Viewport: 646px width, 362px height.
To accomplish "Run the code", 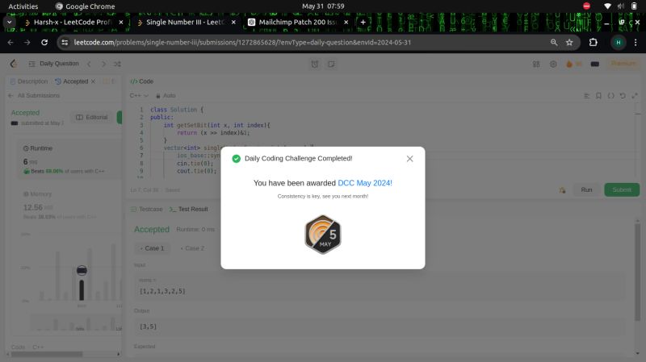I will (x=586, y=189).
